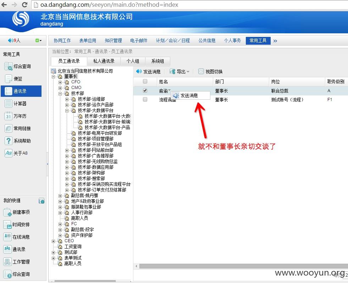Image resolution: width=348 pixels, height=283 pixels.
Task: Check the checkbox for 流程调查 row
Action: tap(145, 99)
